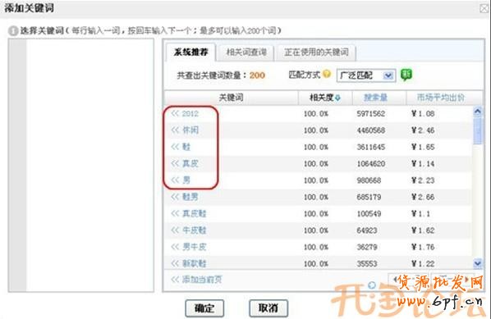Click the add arrows for keyword 2012
This screenshot has width=491, height=319.
tap(175, 113)
